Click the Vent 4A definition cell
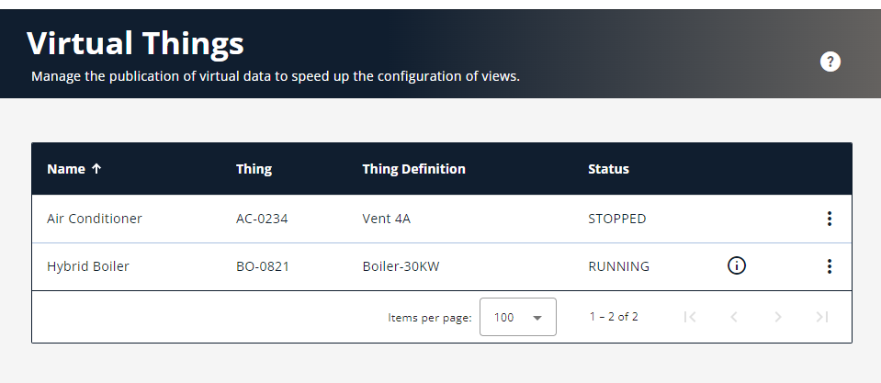 [x=388, y=219]
